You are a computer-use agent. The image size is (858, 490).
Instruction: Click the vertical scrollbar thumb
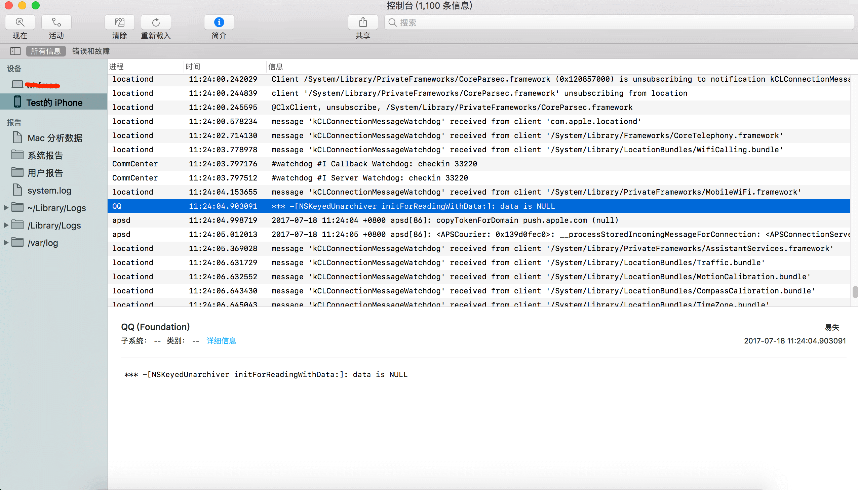pos(855,292)
